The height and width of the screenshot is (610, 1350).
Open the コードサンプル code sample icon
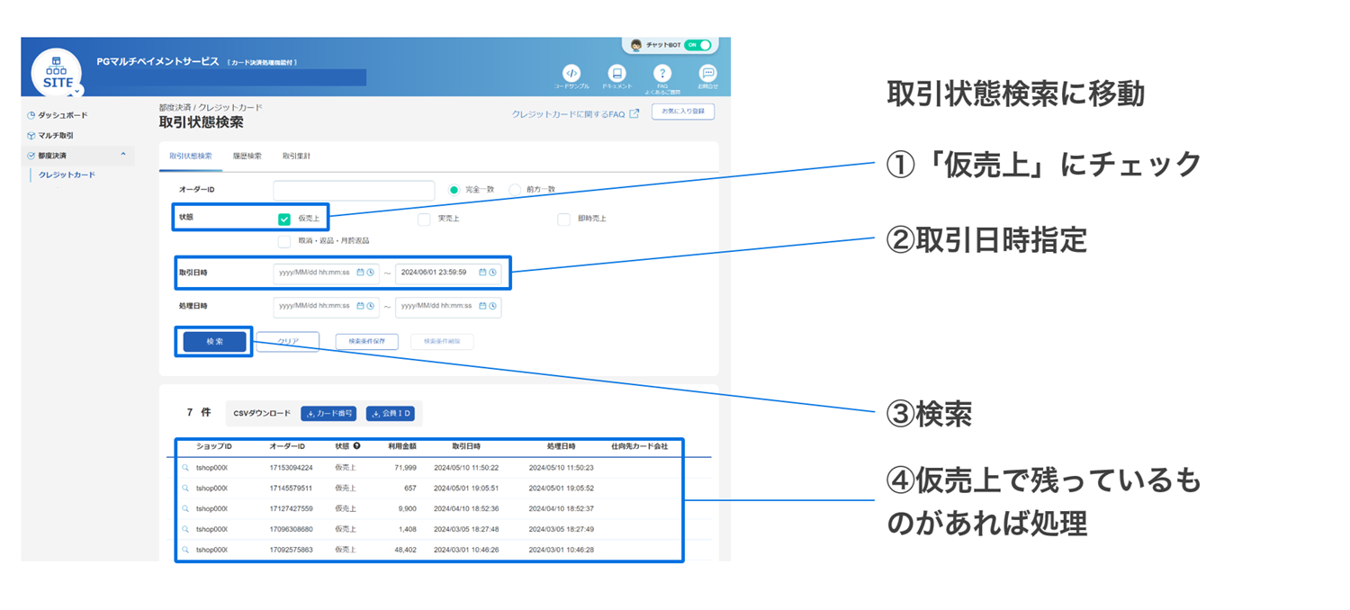tap(571, 73)
